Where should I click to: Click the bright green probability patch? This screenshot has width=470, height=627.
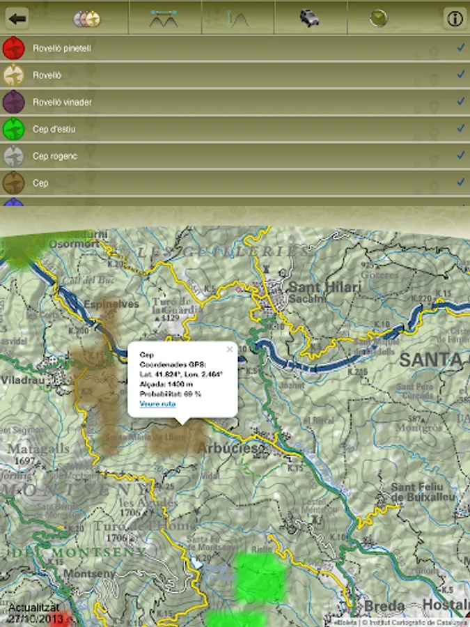261,577
